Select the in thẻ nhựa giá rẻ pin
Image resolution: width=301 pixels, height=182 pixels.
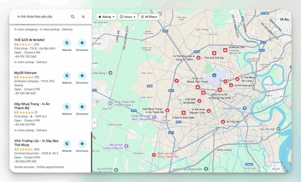click(x=231, y=85)
